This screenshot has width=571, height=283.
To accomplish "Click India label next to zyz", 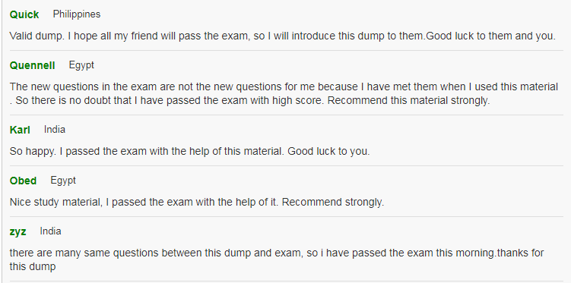I will [x=50, y=231].
